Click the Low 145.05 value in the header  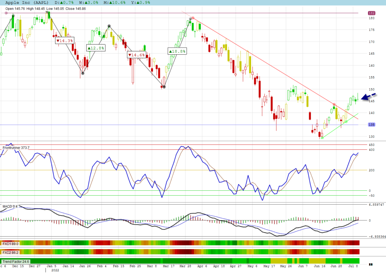55,9
